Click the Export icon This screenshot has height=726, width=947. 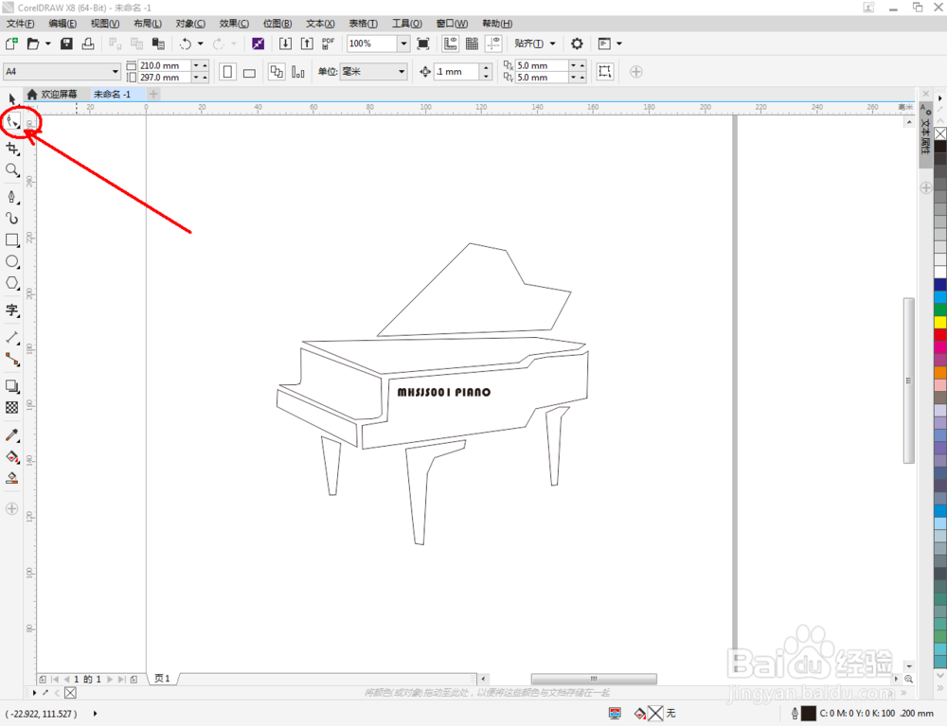[307, 44]
